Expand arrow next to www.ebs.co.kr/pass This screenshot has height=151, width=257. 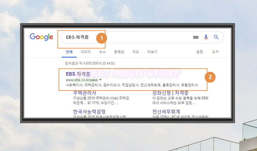[100, 80]
